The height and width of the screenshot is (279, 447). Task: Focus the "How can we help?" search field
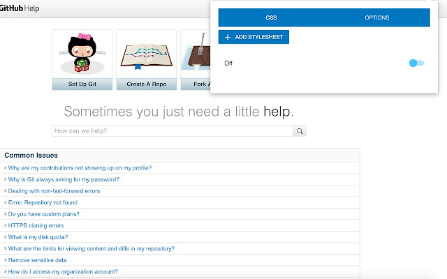point(173,131)
